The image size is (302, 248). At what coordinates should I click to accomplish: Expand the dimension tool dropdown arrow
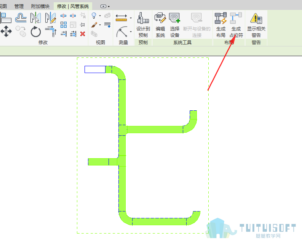click(131, 32)
